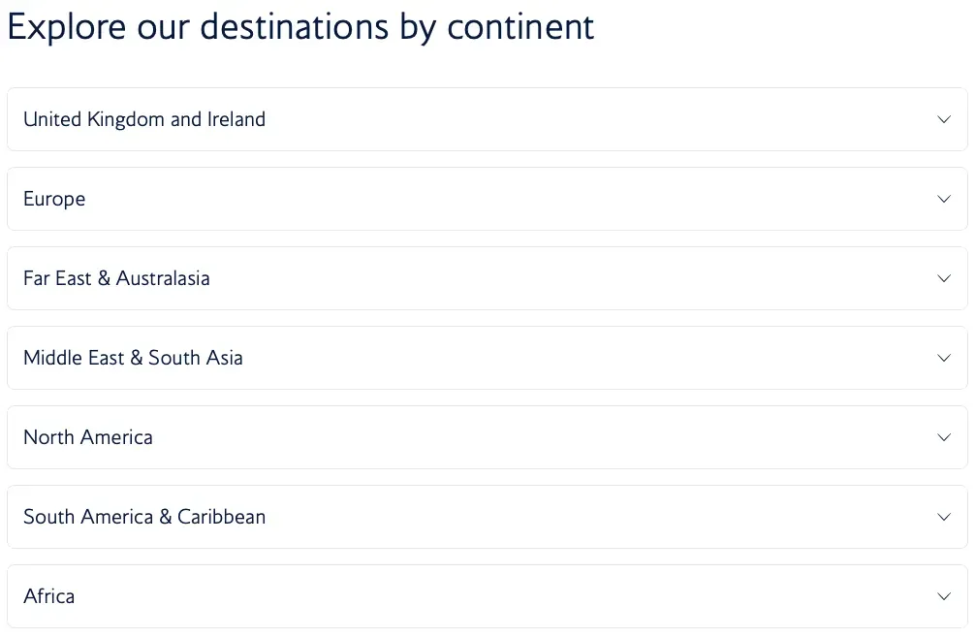This screenshot has height=638, width=976.
Task: Select the Middle East & South Asia text
Action: 133,358
